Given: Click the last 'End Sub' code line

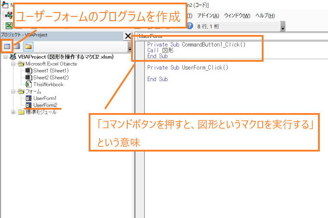Looking at the screenshot, I should pyautogui.click(x=158, y=79).
